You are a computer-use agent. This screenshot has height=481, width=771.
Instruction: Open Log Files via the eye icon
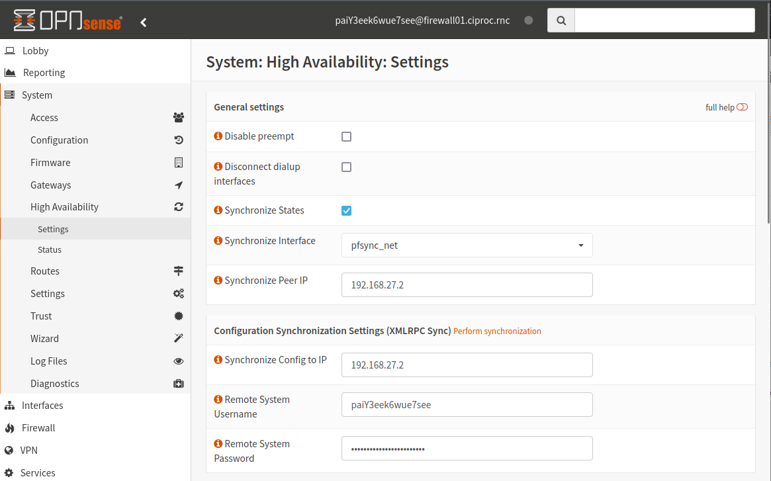coord(178,361)
